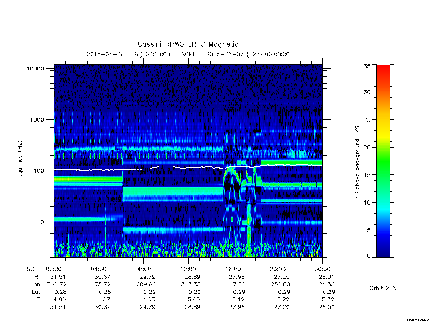Click the Lon value "343.53"
This screenshot has width=430, height=322.
[191, 285]
